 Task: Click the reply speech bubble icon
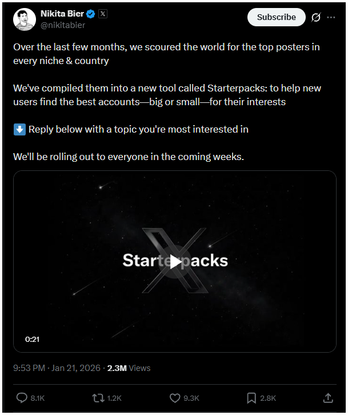click(22, 398)
